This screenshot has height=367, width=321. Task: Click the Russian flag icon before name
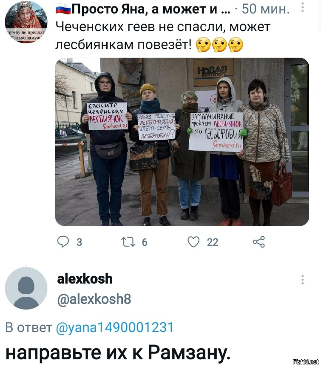tap(63, 10)
